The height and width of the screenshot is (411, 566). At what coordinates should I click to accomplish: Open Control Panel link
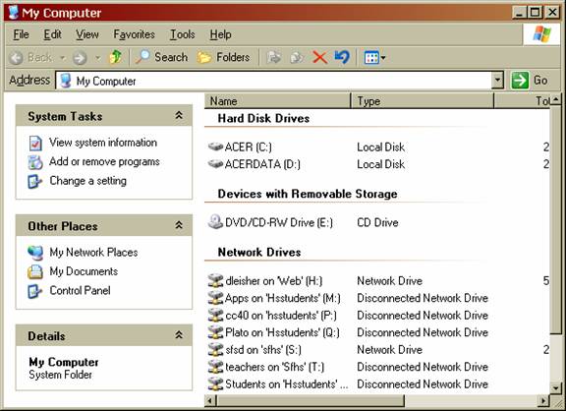(80, 291)
